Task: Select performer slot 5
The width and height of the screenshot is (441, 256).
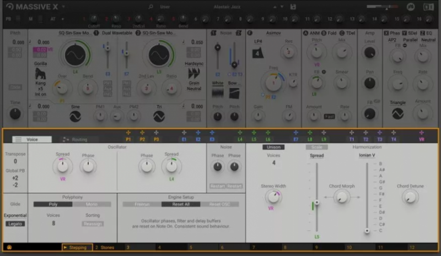Action: (x=203, y=247)
